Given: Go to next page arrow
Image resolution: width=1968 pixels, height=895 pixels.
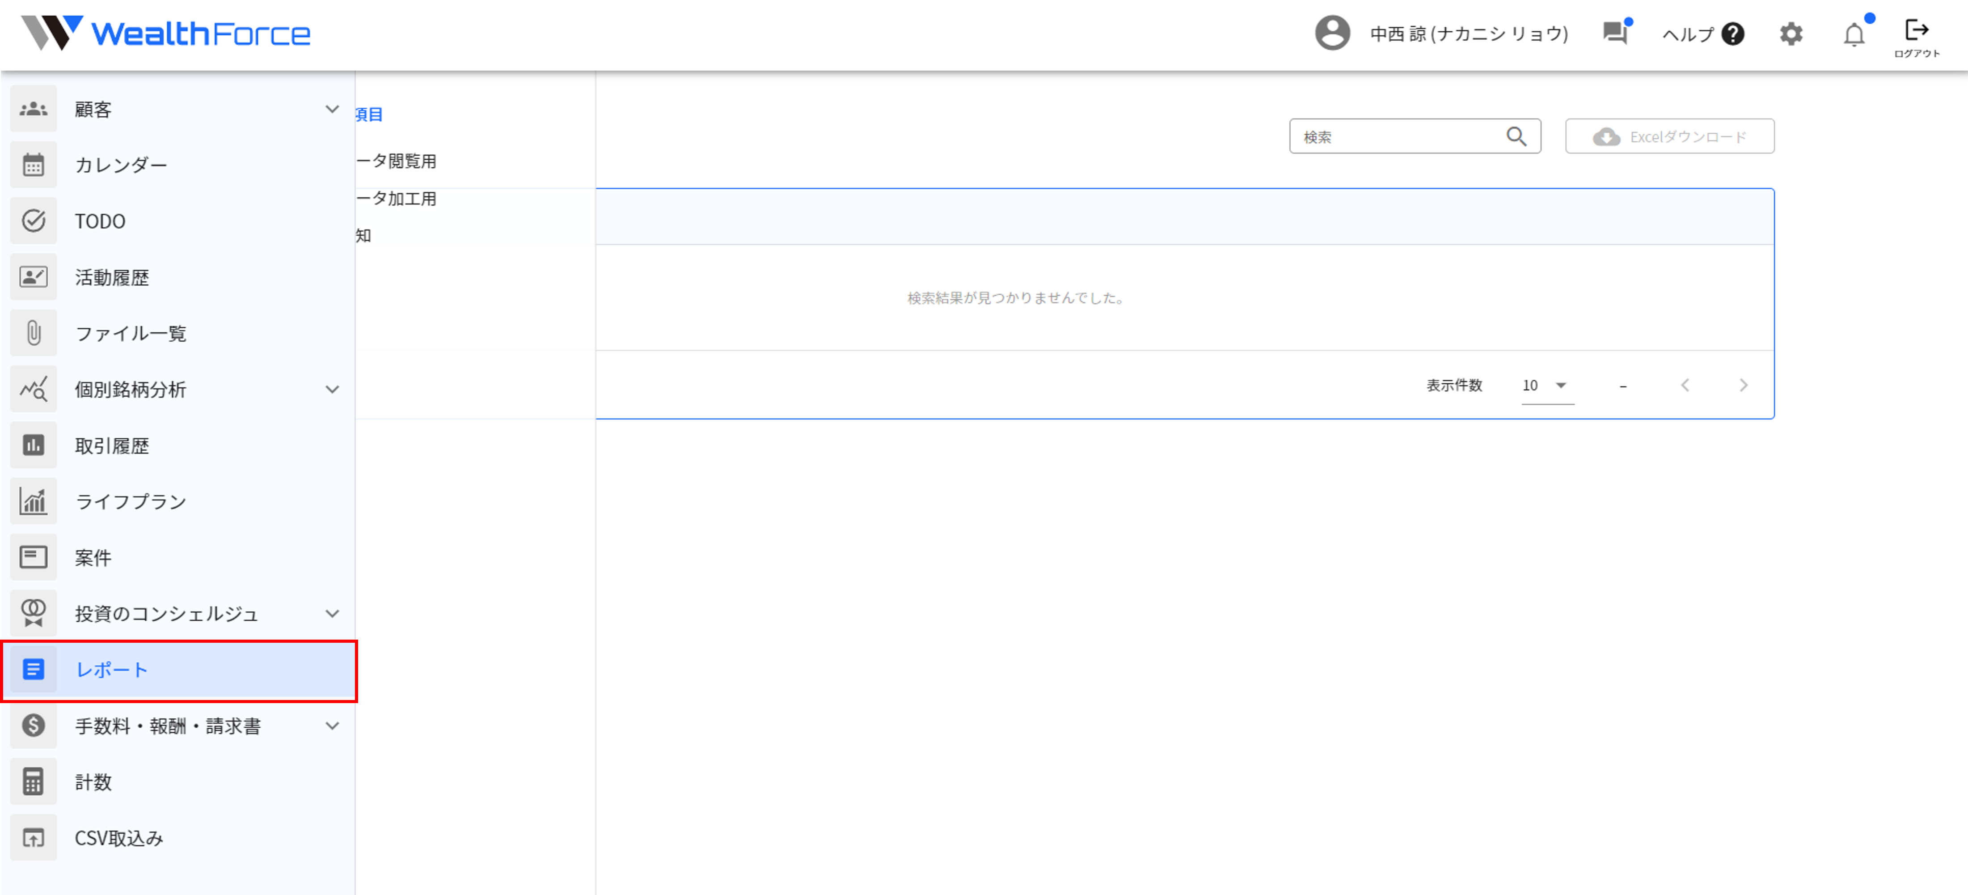Looking at the screenshot, I should tap(1743, 385).
